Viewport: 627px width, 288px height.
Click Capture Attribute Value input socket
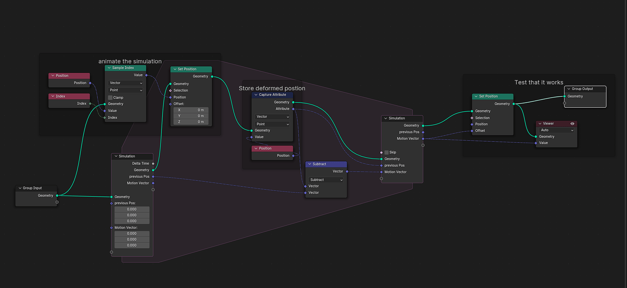click(252, 137)
